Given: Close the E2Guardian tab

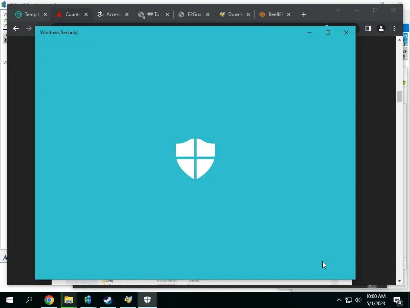Looking at the screenshot, I should click(208, 14).
